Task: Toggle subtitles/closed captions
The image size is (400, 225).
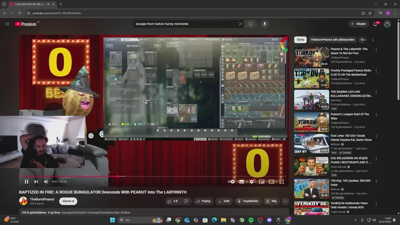Action: [x=242, y=182]
